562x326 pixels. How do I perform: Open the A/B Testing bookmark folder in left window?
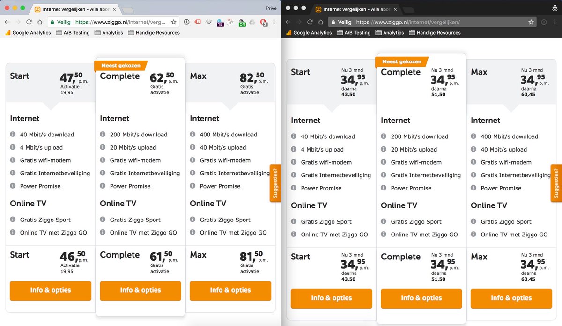(73, 33)
